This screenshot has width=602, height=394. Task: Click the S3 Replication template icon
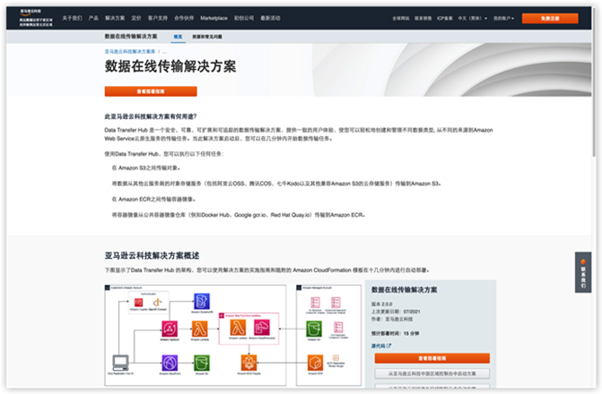pos(315,303)
